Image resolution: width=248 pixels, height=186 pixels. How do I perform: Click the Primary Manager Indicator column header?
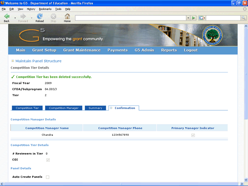193,128
